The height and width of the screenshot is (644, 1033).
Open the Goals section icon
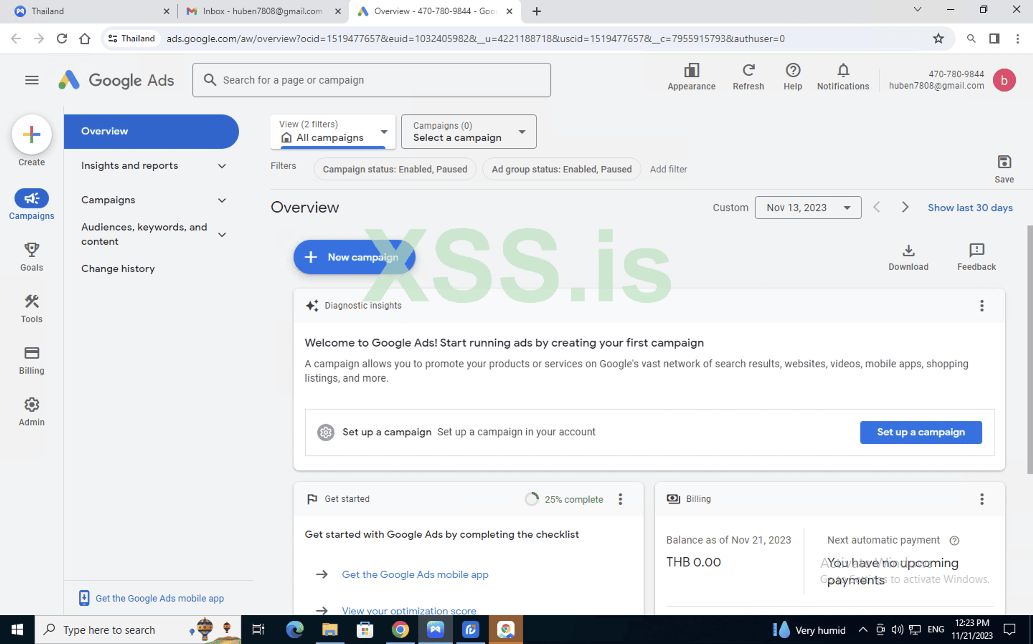32,256
